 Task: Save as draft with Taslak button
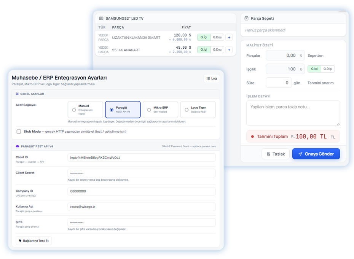pyautogui.click(x=276, y=154)
